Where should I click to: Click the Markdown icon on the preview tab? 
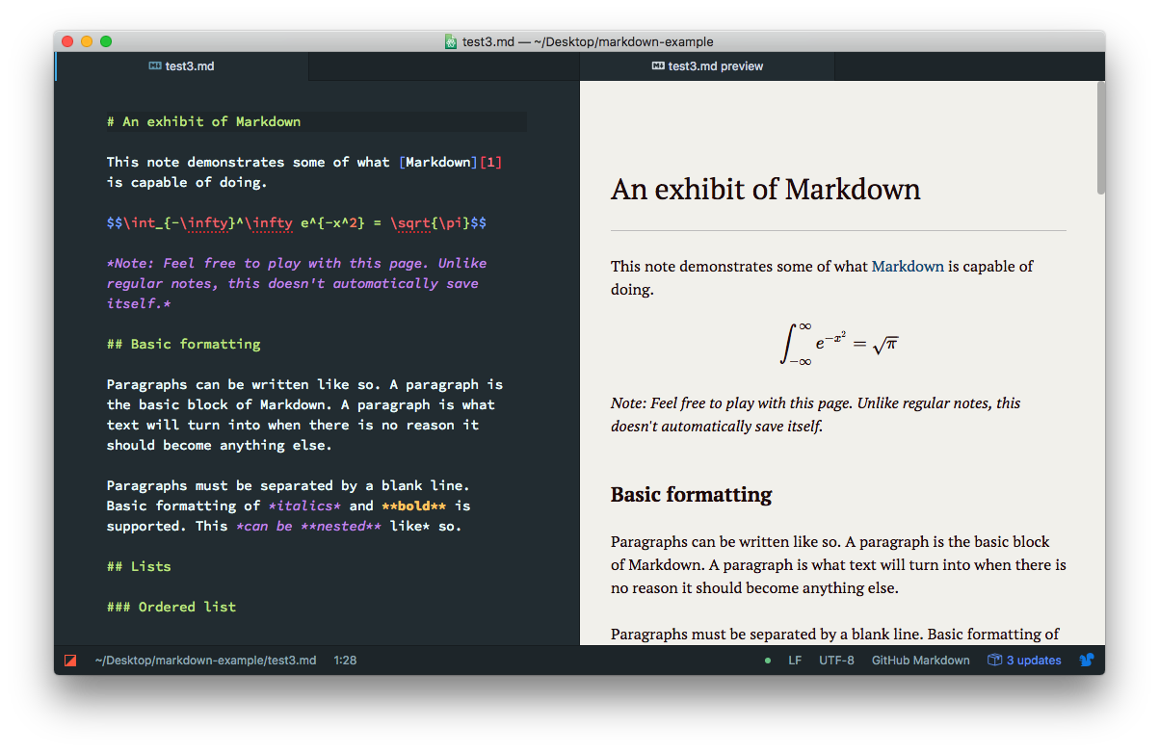pos(658,65)
